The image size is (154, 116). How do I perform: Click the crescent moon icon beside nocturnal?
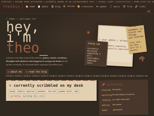pyautogui.click(x=114, y=110)
